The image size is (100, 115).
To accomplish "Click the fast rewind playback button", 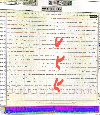I will coord(43,9).
